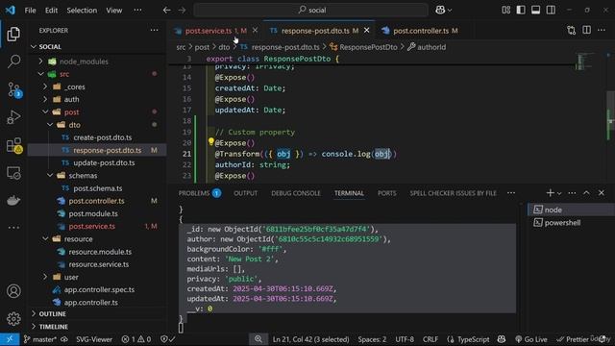Go back in navigation history

[166, 11]
